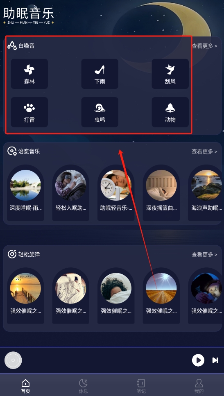
Task: Open 深夜摇篮曲 track thumbnail
Action: click(x=161, y=185)
